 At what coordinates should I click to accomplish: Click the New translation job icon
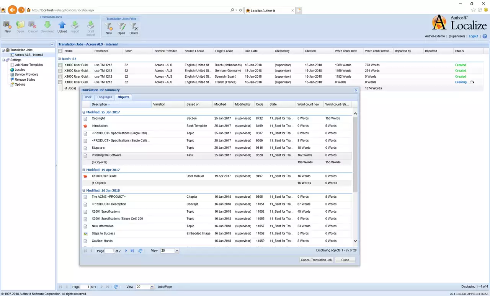pyautogui.click(x=7, y=26)
